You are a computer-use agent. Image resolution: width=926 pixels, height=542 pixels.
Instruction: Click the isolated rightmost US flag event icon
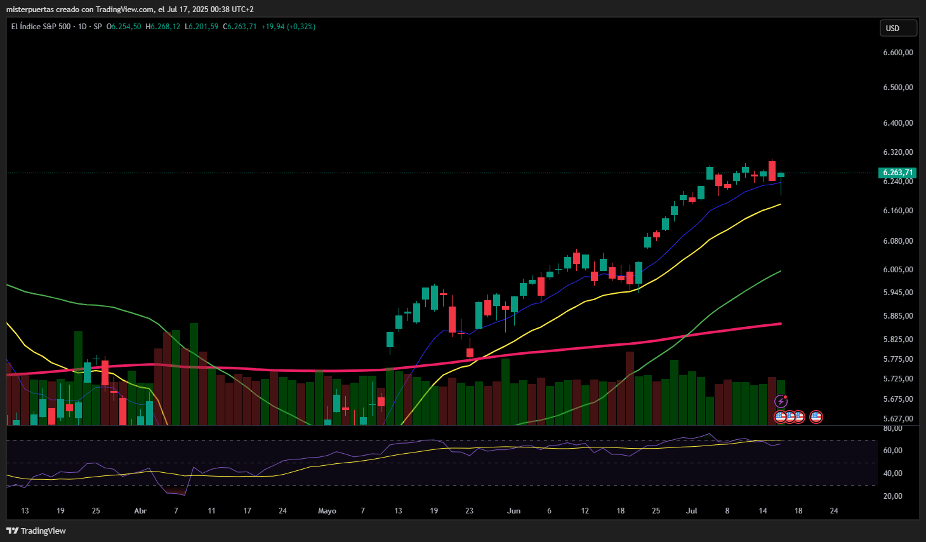pyautogui.click(x=816, y=417)
